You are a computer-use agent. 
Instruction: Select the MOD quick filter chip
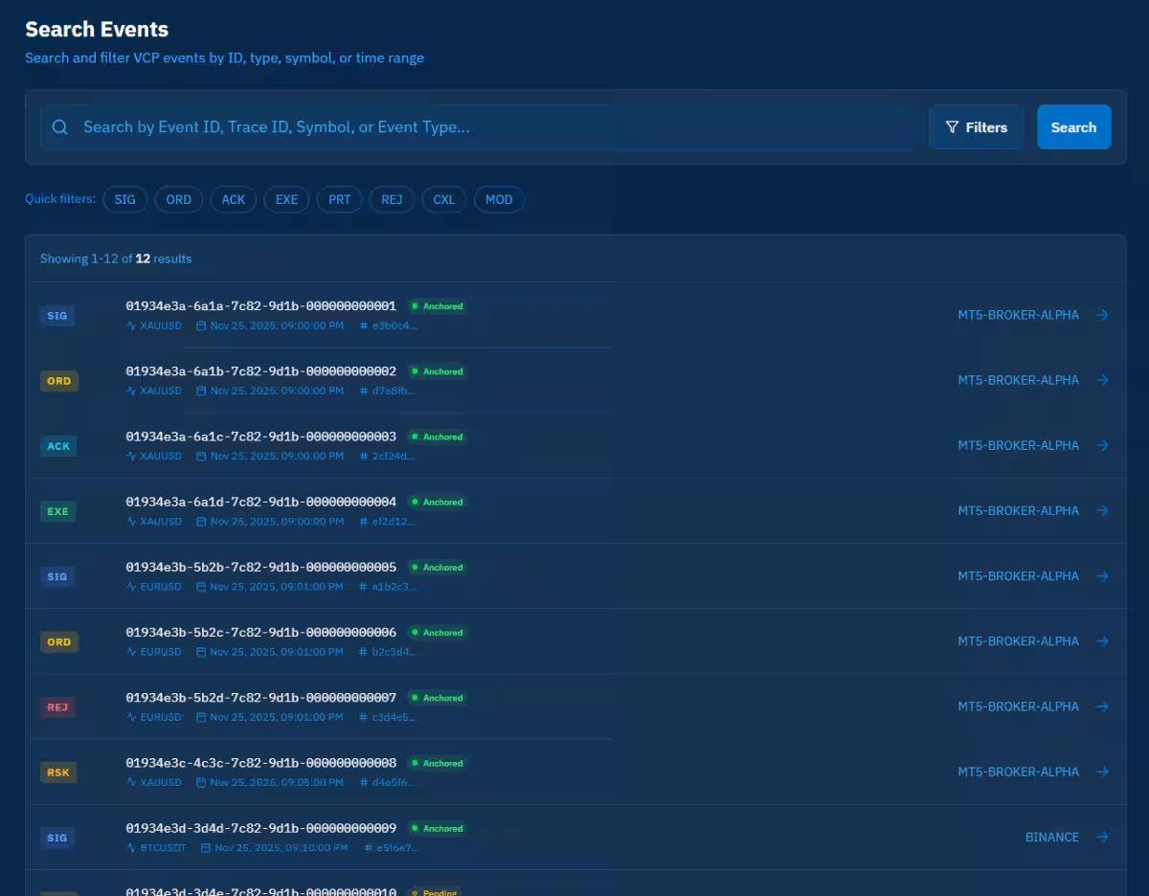click(x=499, y=200)
